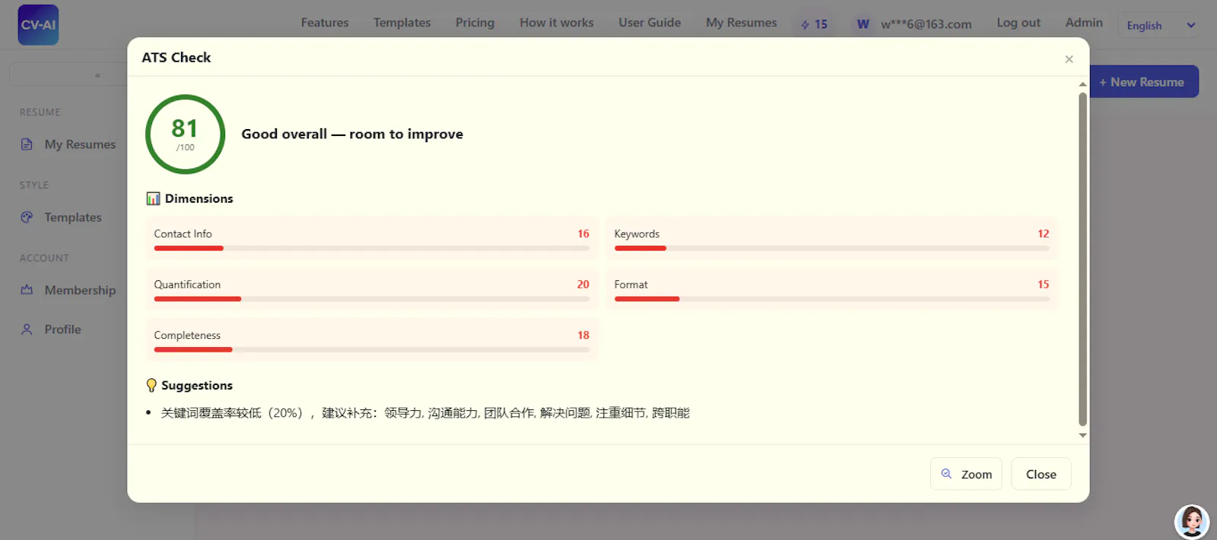
Task: Click the Completeness dimension label
Action: [x=187, y=335]
